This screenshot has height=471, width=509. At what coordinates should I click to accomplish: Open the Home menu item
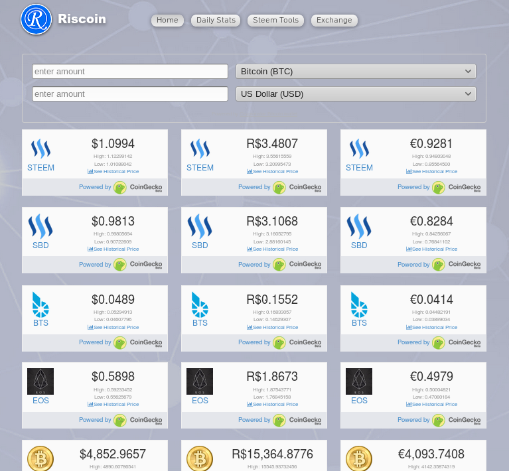(167, 20)
